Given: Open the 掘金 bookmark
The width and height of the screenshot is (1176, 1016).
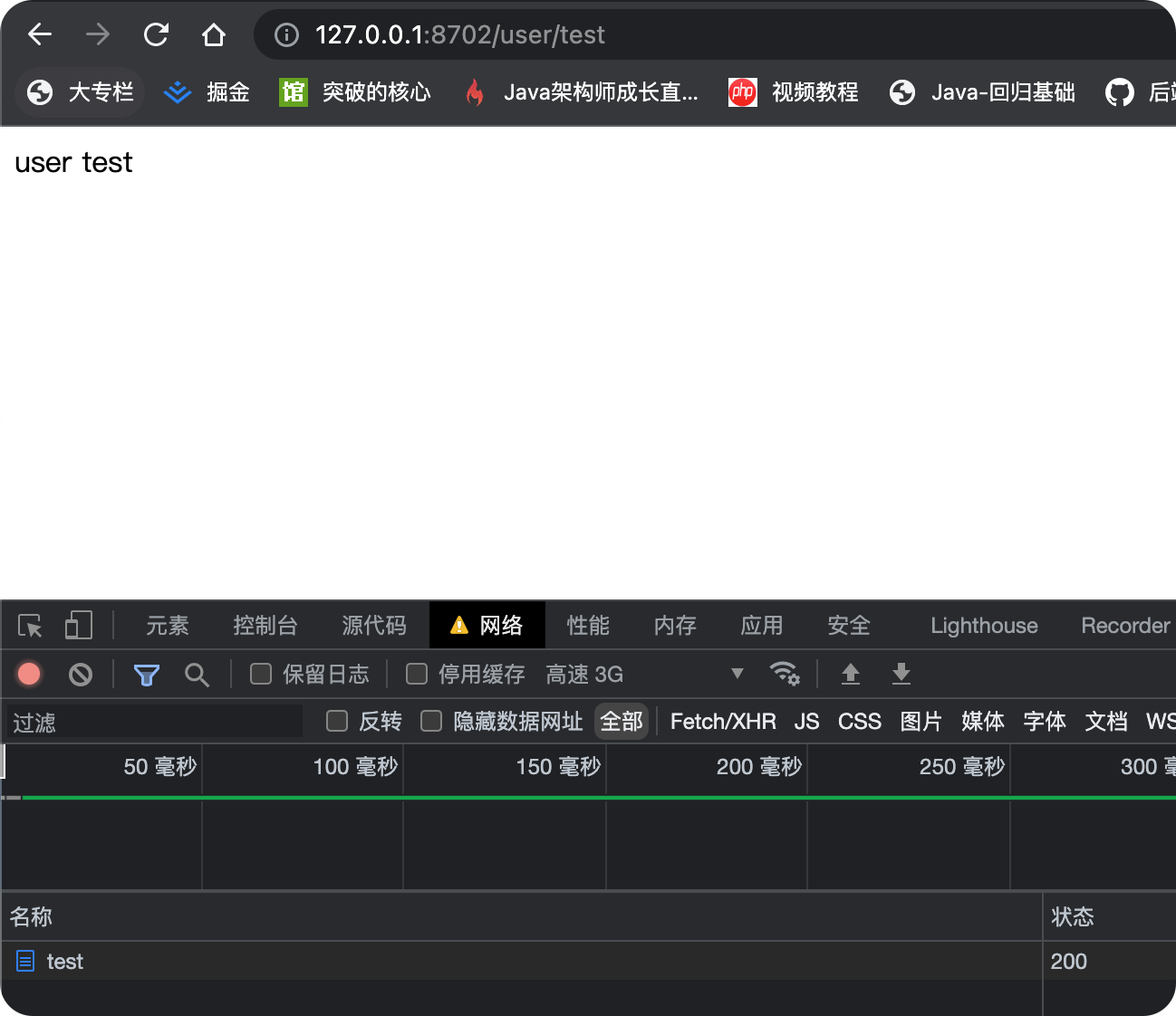Looking at the screenshot, I should tap(207, 91).
